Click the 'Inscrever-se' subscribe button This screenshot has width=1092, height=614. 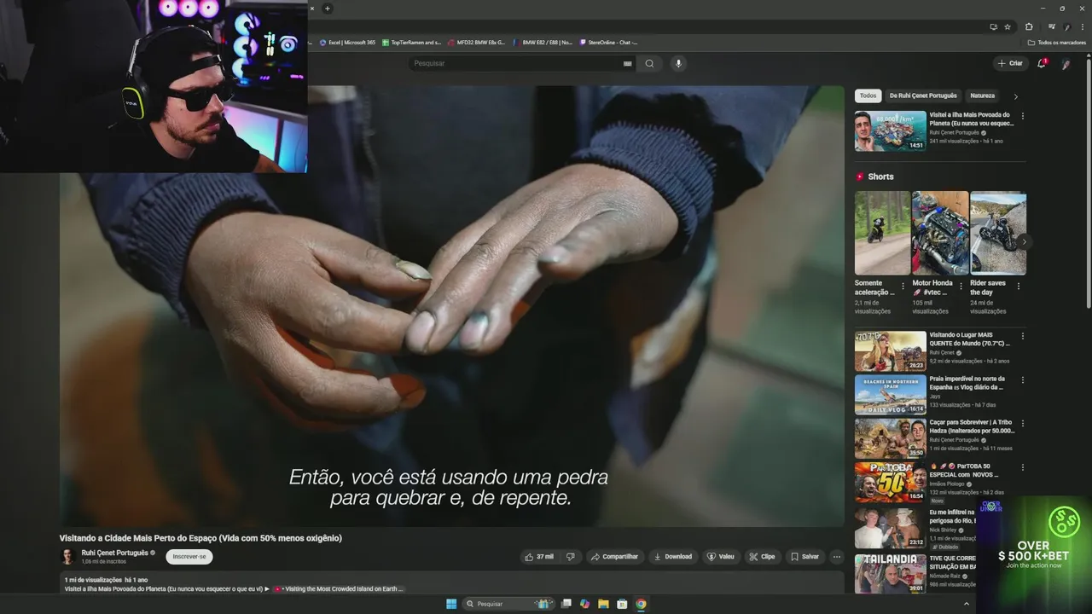189,557
